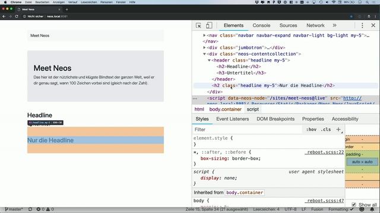Select body.container in the breadcrumb

pyautogui.click(x=226, y=109)
